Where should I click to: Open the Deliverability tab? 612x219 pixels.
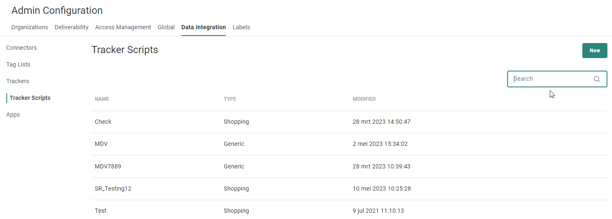[71, 27]
